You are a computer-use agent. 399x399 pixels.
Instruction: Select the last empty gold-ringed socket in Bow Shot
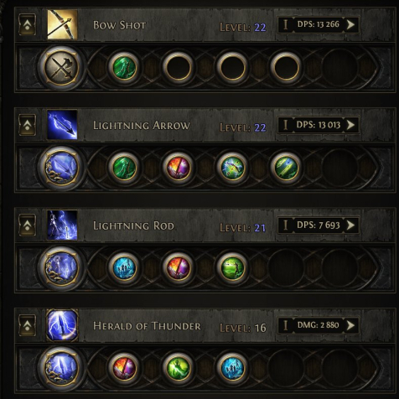point(286,67)
